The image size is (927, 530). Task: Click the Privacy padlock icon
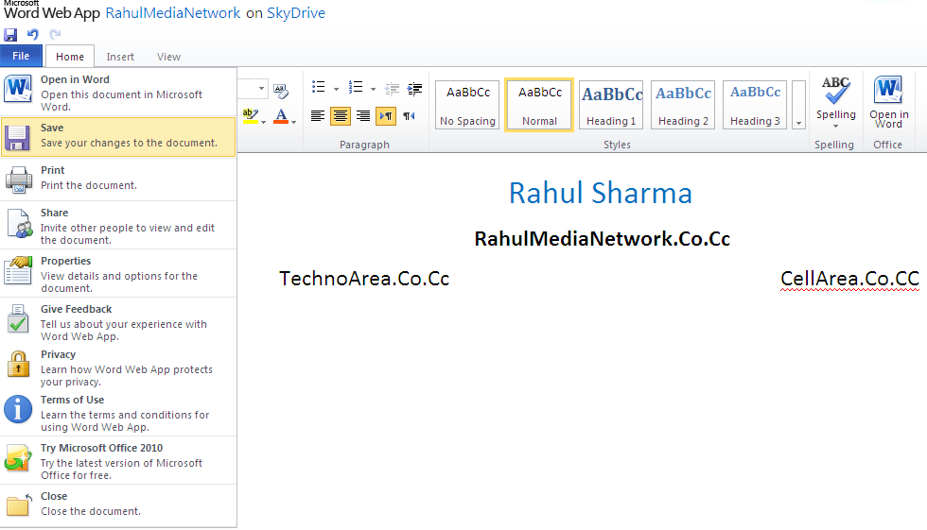point(18,364)
